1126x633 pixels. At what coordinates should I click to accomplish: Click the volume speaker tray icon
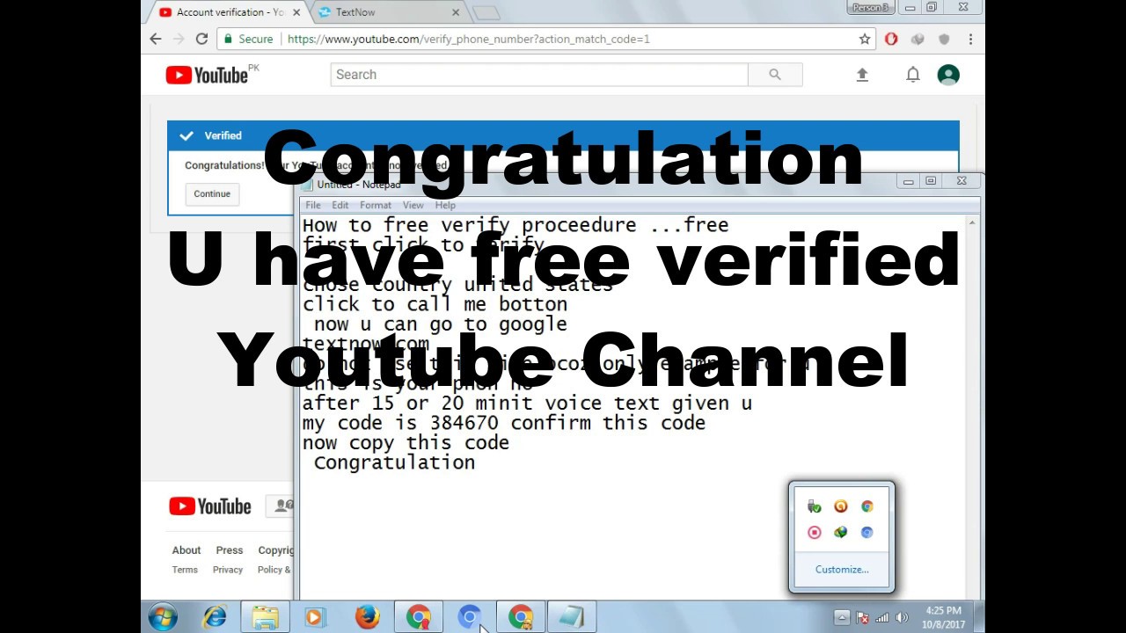tap(902, 617)
